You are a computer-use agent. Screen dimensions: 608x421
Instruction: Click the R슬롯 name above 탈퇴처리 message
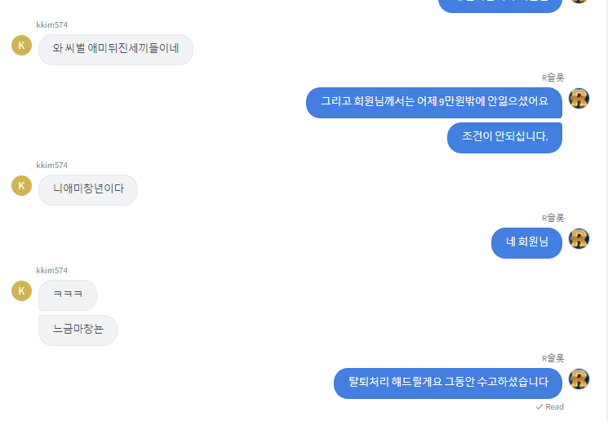click(x=553, y=358)
